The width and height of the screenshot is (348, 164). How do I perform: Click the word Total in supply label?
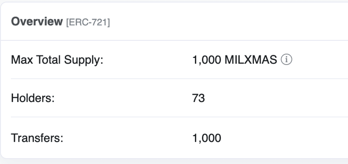pyautogui.click(x=49, y=60)
